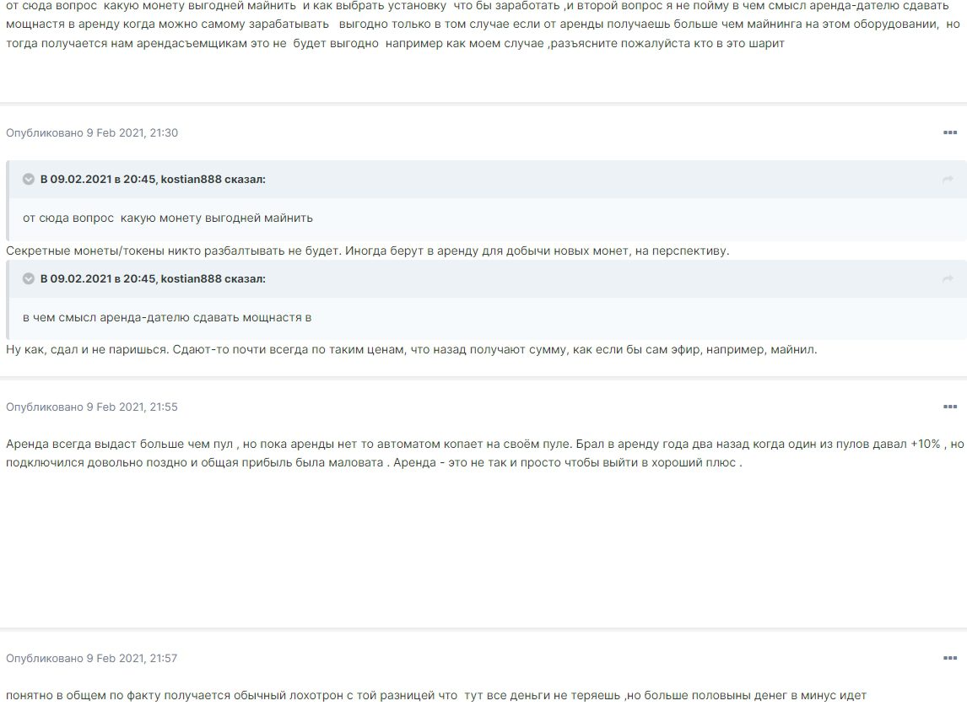Click post text 'понятно в общем по факту'
This screenshot has width=967, height=706.
pyautogui.click(x=436, y=696)
